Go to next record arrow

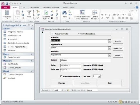tap(63, 90)
